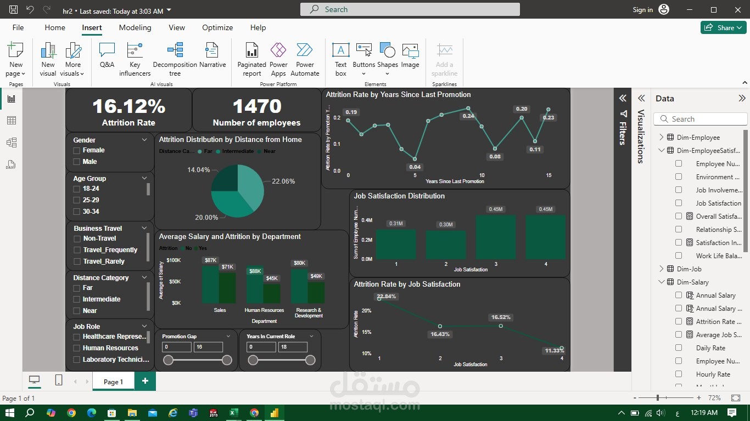Tick the 18-24 age group
750x421 pixels.
77,189
